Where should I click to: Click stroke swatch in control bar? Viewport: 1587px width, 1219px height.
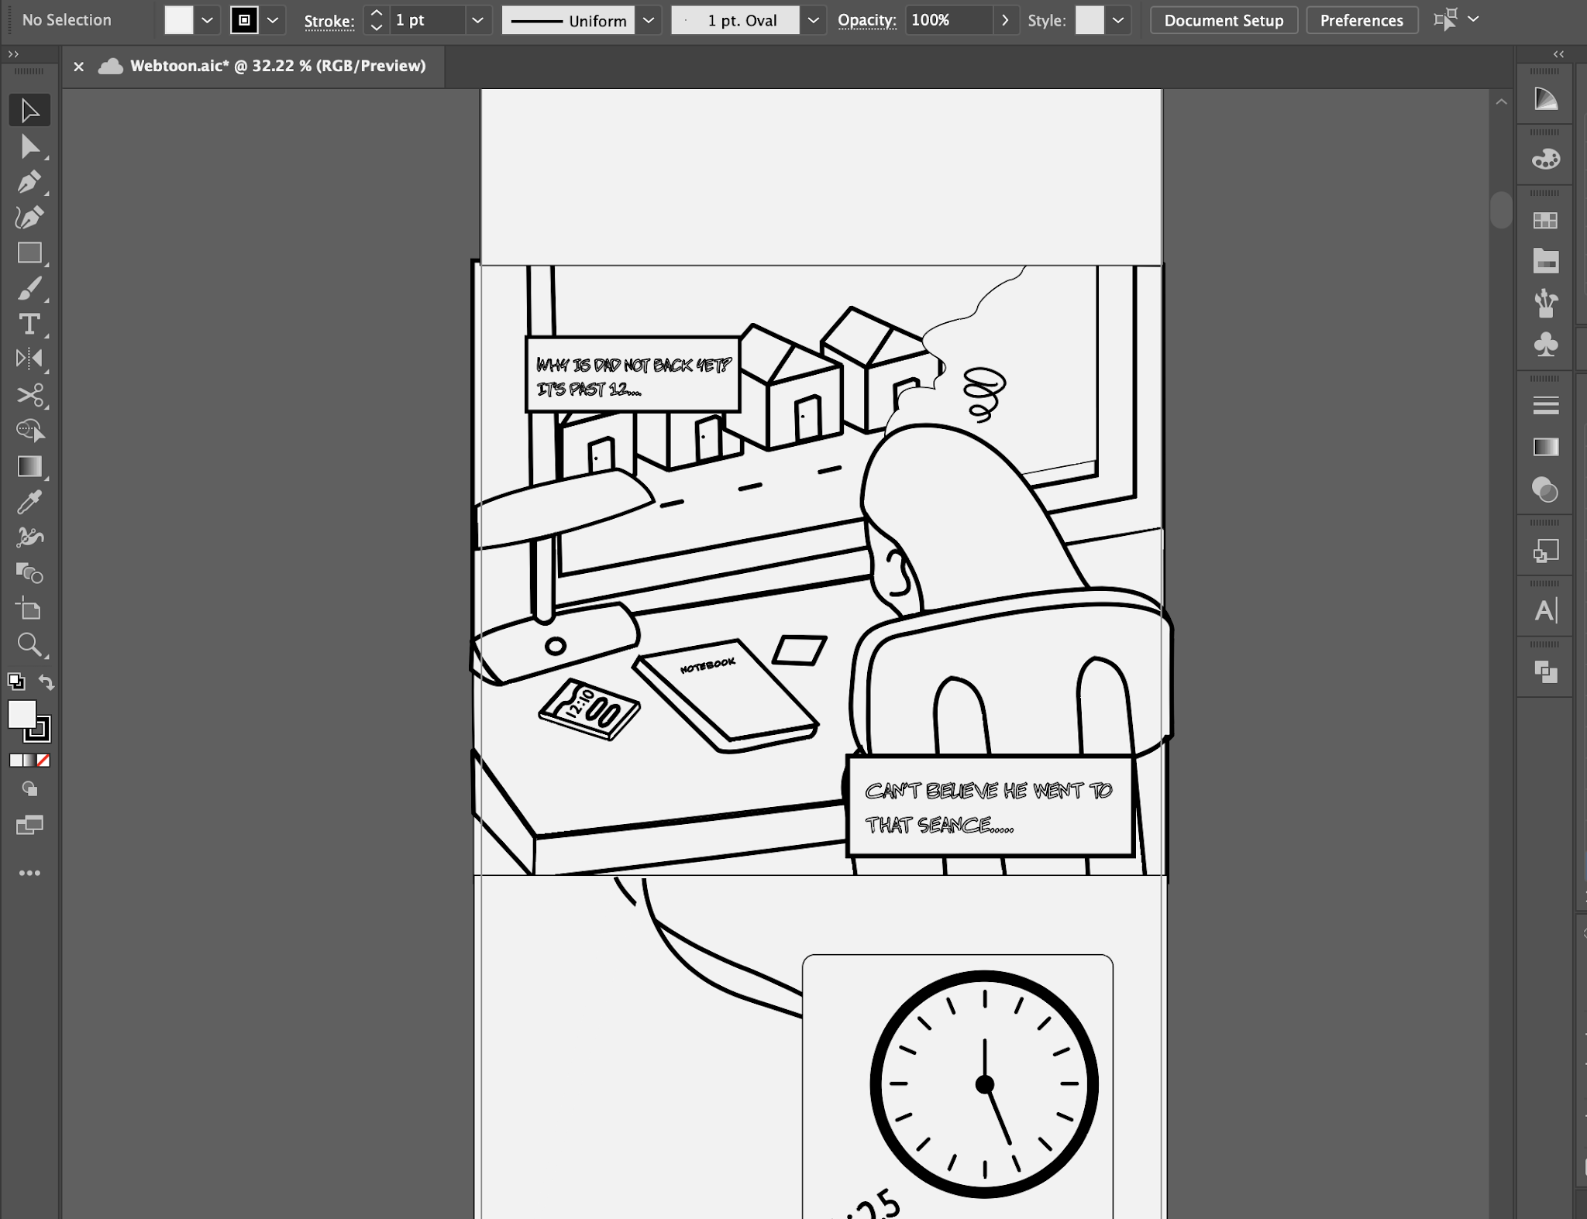244,20
